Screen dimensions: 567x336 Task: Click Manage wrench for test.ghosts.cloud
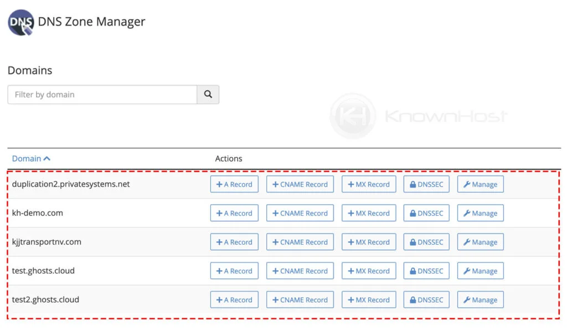[480, 271]
